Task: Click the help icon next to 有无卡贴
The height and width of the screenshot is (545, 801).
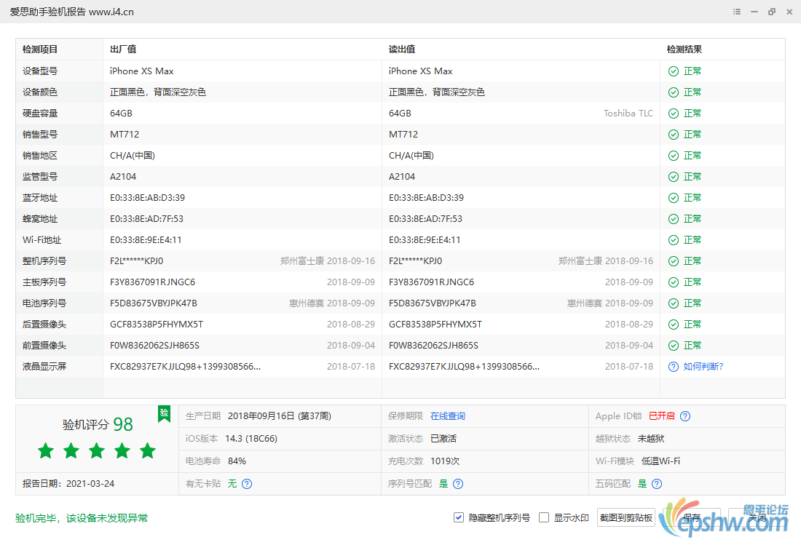Action: [247, 484]
